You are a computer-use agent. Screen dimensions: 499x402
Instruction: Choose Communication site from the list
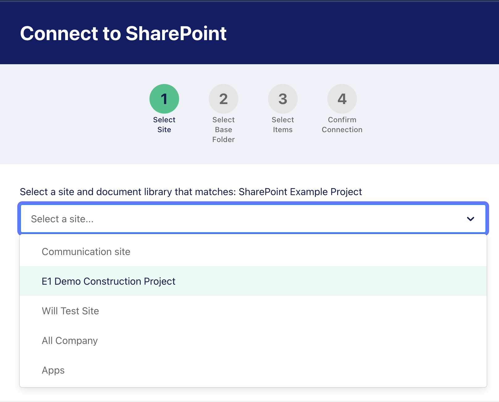(253, 252)
